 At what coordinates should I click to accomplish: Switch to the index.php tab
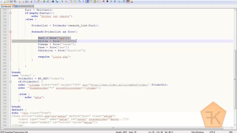point(7,6)
